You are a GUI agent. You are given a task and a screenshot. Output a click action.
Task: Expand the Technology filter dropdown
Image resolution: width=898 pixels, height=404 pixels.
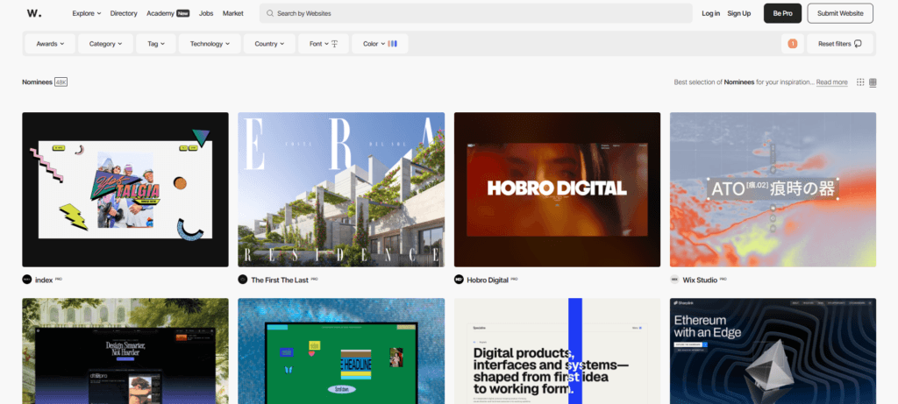(210, 44)
